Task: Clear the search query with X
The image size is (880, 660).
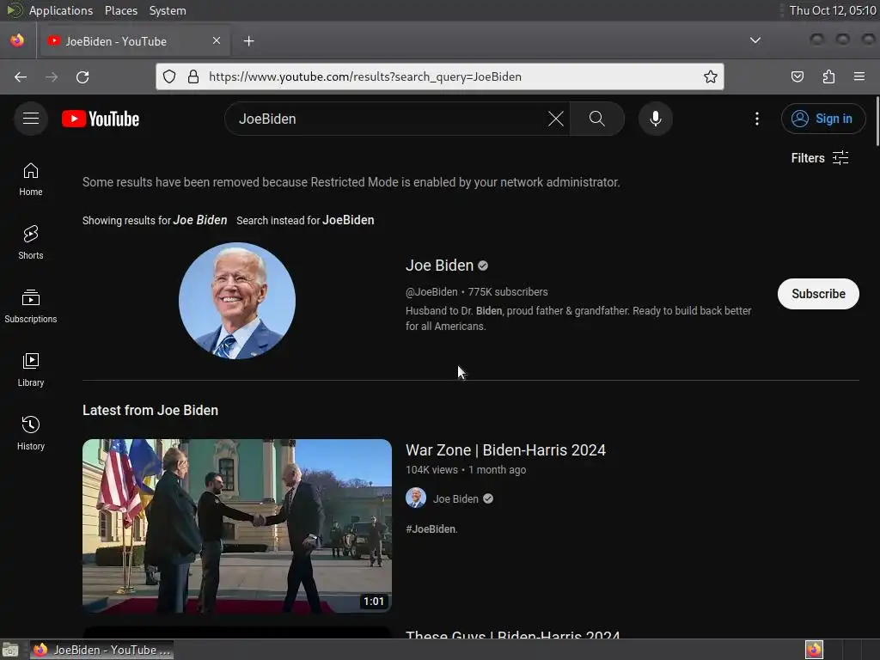Action: [x=556, y=119]
